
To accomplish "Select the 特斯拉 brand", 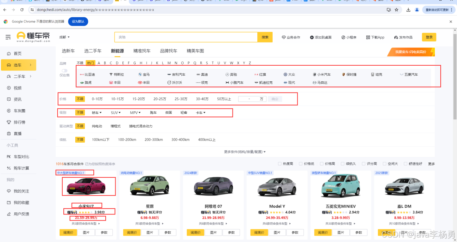I will click(117, 75).
